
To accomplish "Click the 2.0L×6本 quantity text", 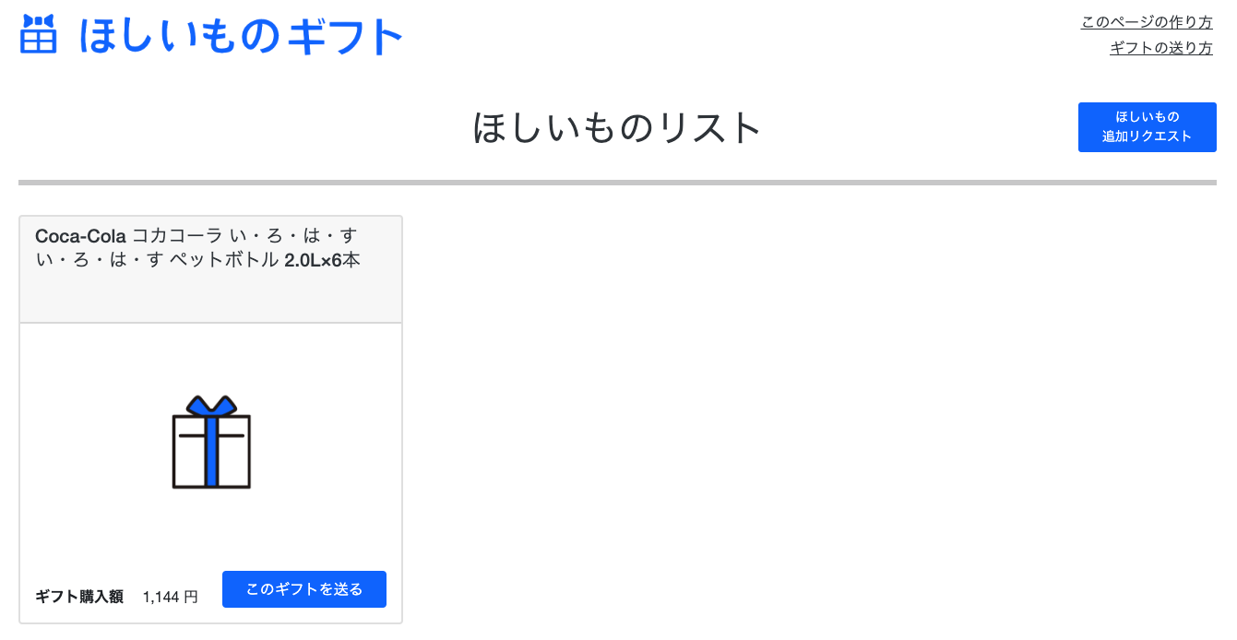I will coord(322,260).
